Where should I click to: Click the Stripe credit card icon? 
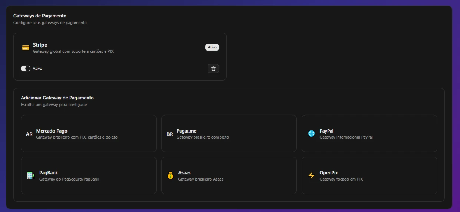pos(26,48)
